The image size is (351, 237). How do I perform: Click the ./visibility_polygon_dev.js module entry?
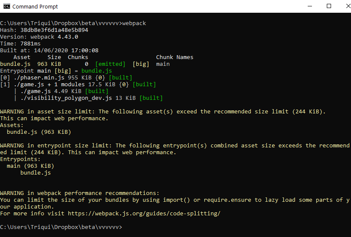click(92, 98)
